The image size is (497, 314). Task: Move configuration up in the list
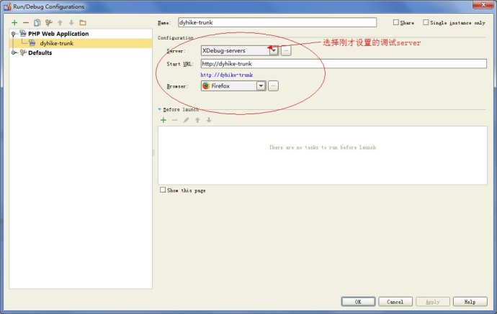point(60,23)
